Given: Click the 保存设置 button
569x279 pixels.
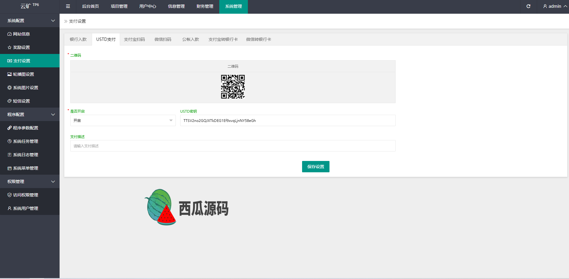Looking at the screenshot, I should 316,167.
